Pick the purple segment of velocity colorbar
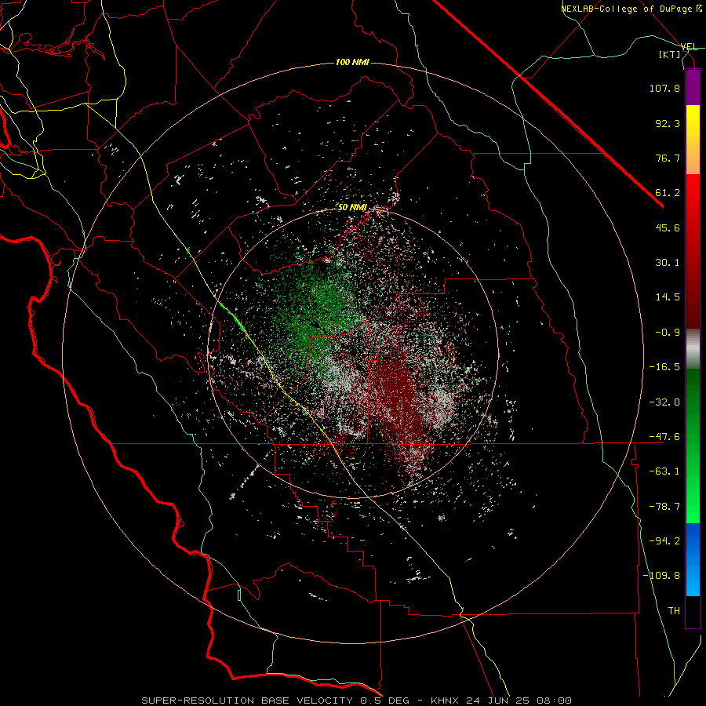The image size is (706, 706). click(x=693, y=87)
